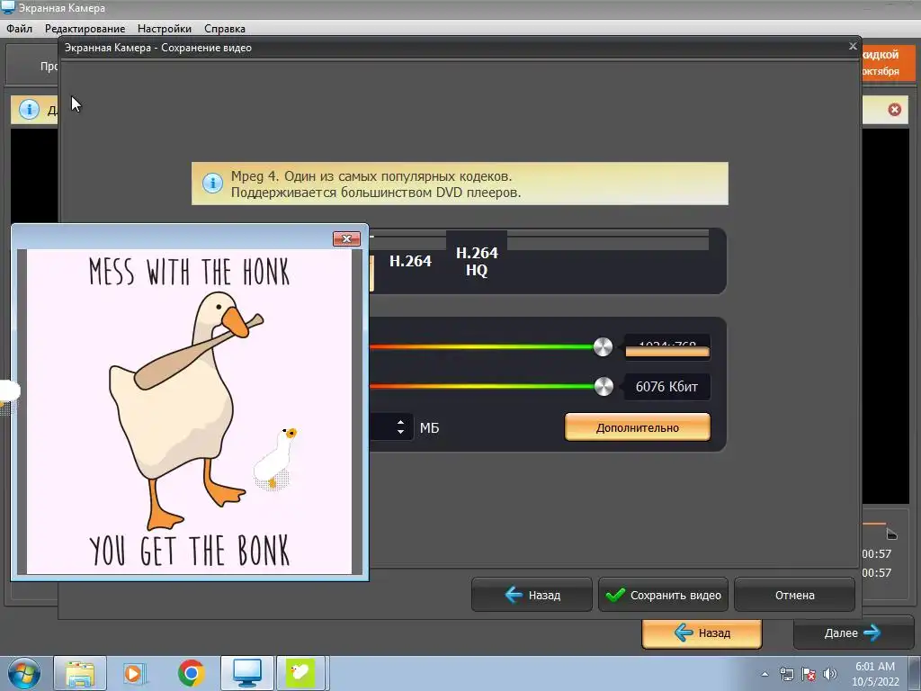Close the Сохранение видео dialog
The image size is (921, 691).
click(853, 46)
